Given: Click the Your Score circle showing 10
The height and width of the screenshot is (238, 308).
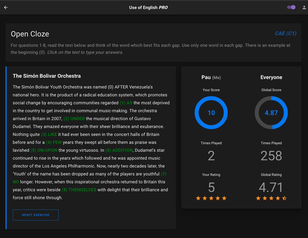Looking at the screenshot, I should pyautogui.click(x=211, y=113).
